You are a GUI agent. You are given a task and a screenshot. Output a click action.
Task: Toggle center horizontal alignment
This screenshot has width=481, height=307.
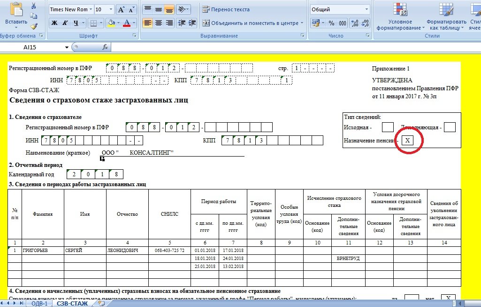click(158, 23)
